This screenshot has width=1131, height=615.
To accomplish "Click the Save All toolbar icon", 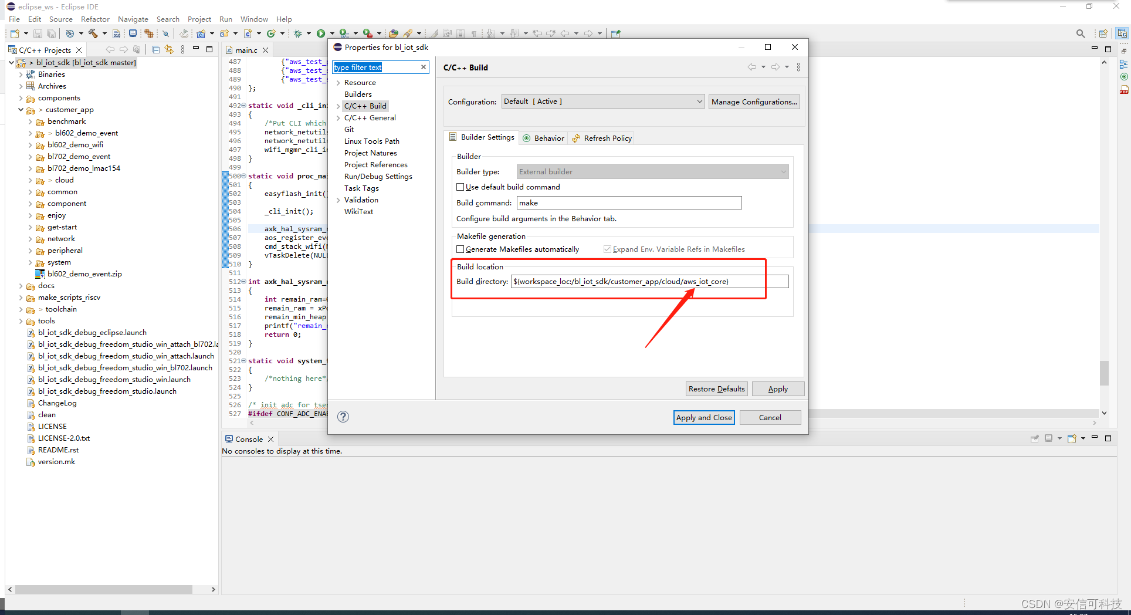I will tap(51, 33).
